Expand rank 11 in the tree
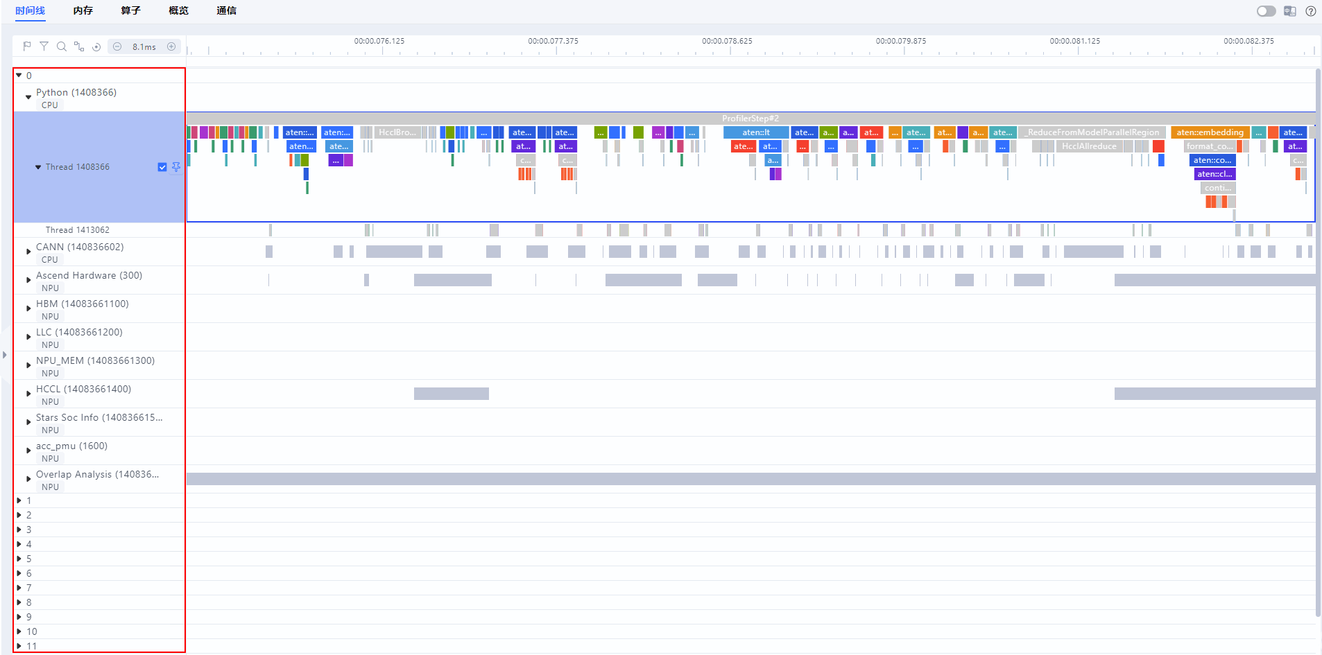1322x655 pixels. [19, 646]
